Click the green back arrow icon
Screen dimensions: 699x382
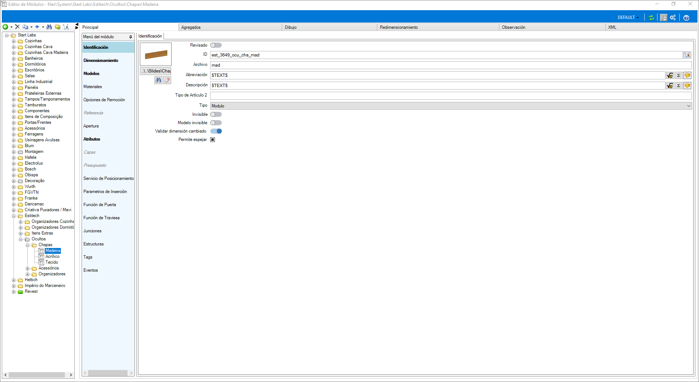pos(5,27)
